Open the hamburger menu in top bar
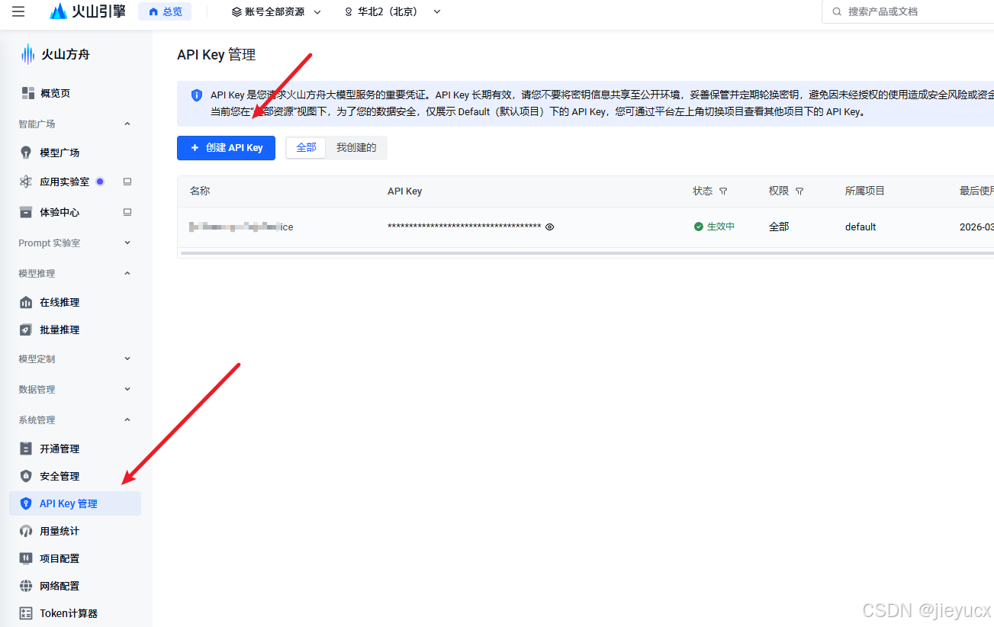Viewport: 994px width, 627px height. click(18, 11)
